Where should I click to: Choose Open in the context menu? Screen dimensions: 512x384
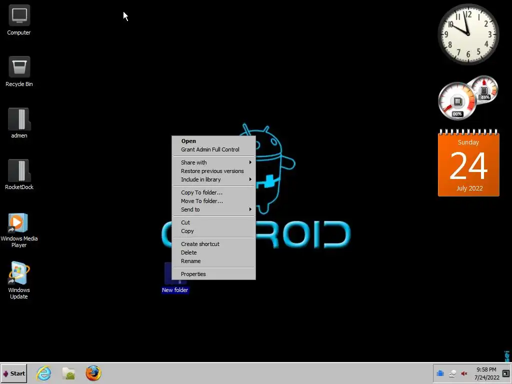click(213, 141)
